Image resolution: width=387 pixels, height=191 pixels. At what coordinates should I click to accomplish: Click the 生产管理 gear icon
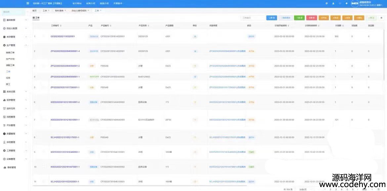coord(4,45)
